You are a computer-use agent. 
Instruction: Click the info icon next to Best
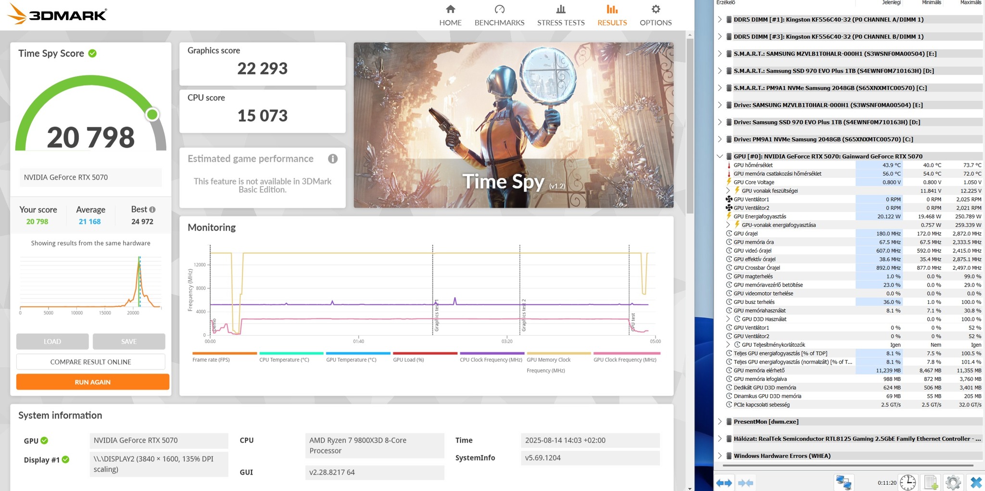152,210
